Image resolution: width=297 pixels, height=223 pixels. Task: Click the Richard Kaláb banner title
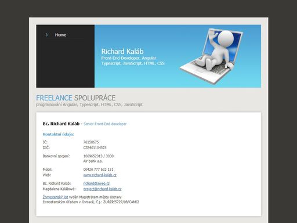click(122, 52)
